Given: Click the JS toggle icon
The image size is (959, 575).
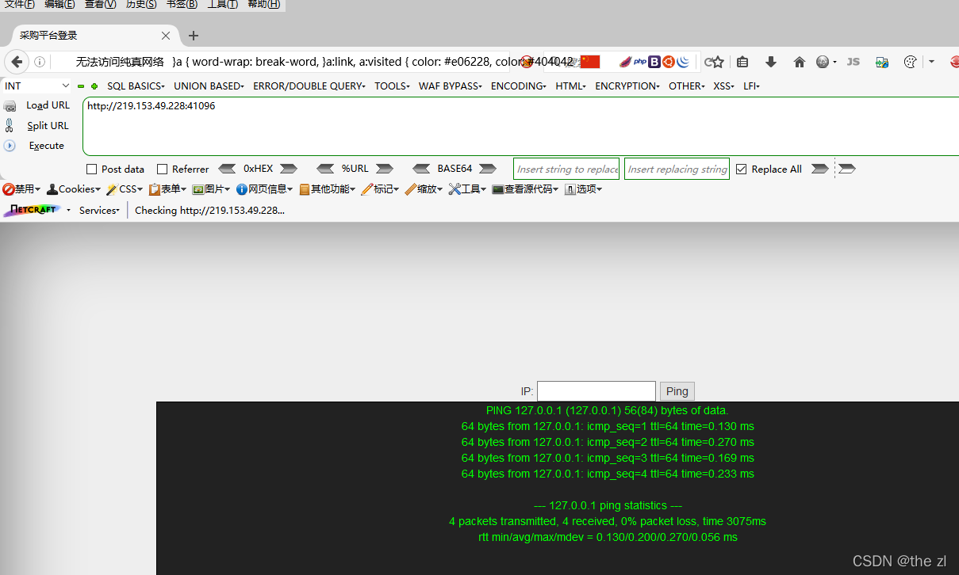Looking at the screenshot, I should (854, 62).
